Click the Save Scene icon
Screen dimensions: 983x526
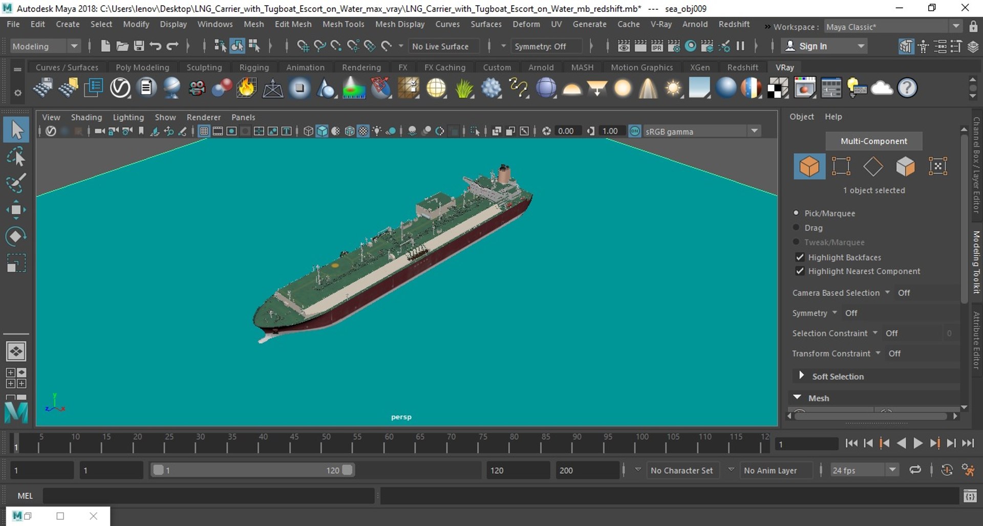[139, 46]
